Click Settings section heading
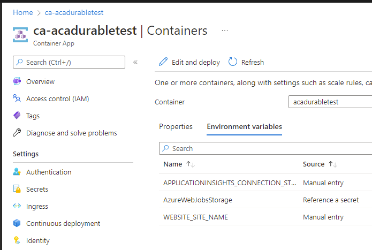This screenshot has width=372, height=250. click(x=26, y=154)
